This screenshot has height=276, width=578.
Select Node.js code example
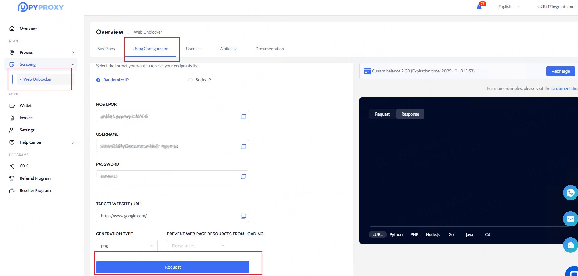point(433,235)
